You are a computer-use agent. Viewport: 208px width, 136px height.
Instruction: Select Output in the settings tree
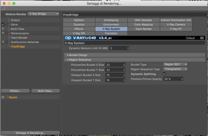pyautogui.click(x=15, y=20)
